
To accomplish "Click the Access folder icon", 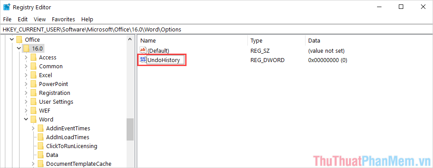I will point(33,57).
